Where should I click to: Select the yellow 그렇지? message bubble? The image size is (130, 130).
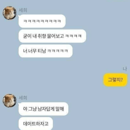pos(115,80)
